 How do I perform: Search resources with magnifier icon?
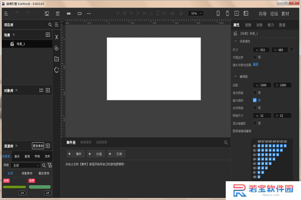click(44, 165)
